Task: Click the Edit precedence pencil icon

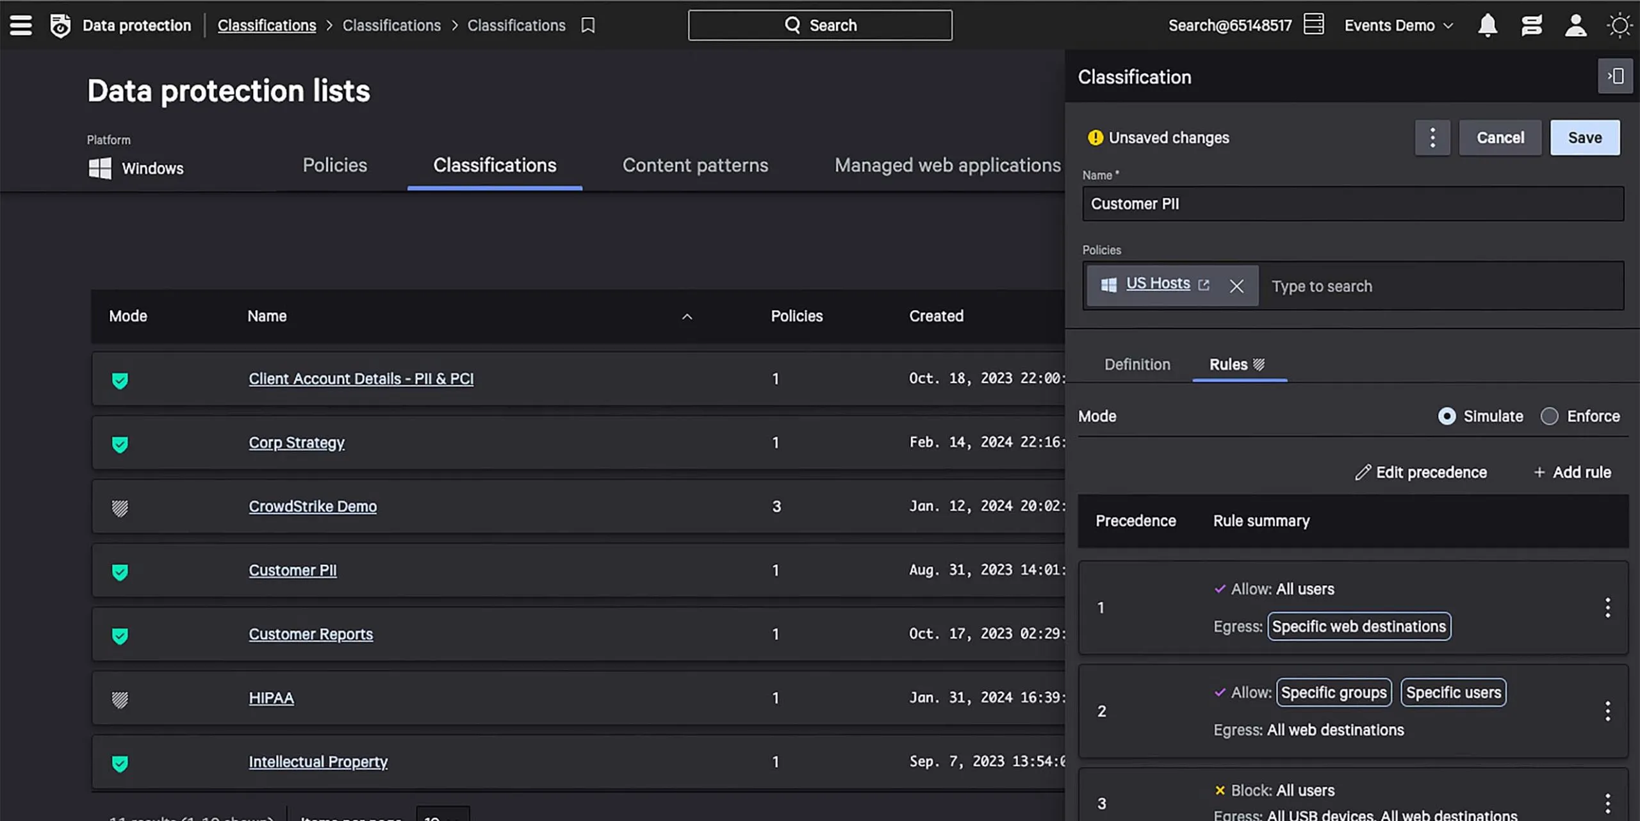Action: point(1363,473)
